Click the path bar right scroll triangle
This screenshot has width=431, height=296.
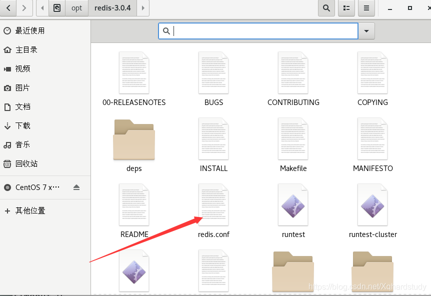pos(143,8)
